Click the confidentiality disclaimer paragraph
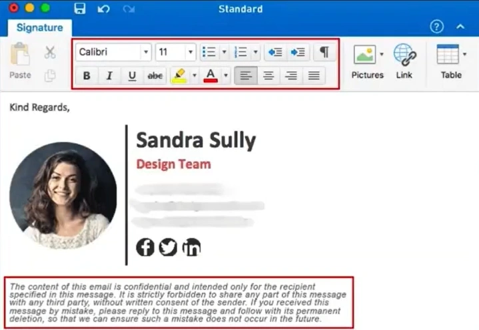479x330 pixels. (178, 303)
